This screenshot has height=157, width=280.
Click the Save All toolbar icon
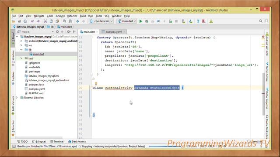(x=19, y=21)
